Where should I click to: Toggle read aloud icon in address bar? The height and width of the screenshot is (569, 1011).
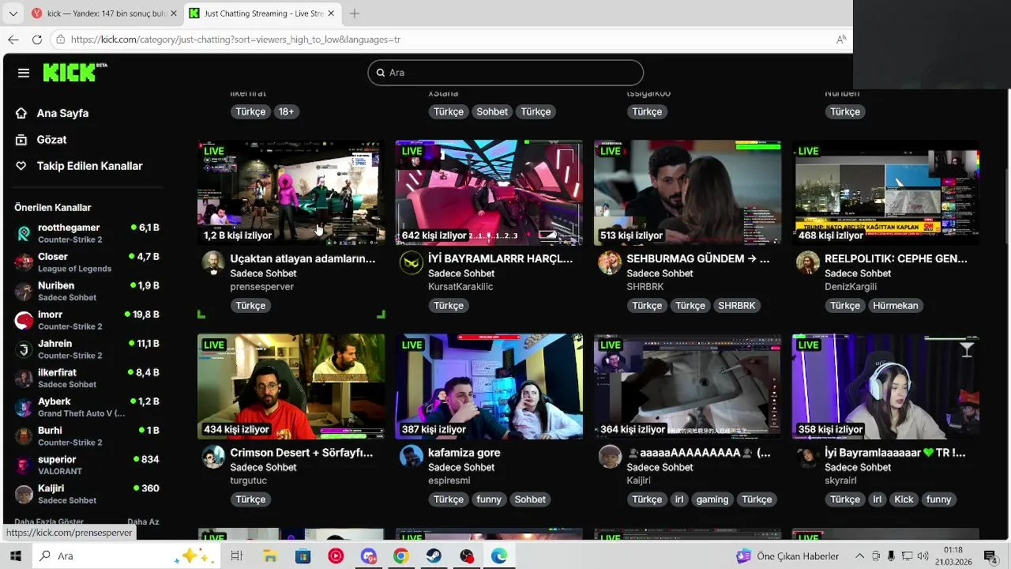coord(841,40)
